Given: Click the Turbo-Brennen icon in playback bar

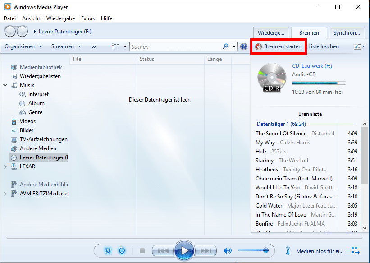Looking at the screenshot, I should (108, 250).
